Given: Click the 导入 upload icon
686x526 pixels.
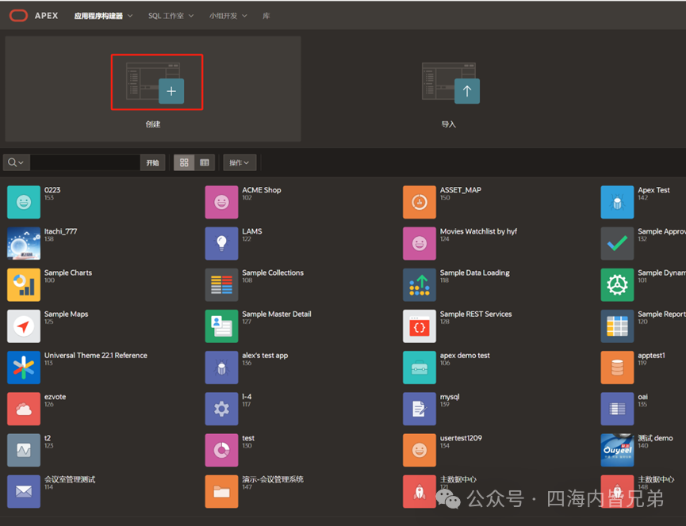Looking at the screenshot, I should click(x=451, y=82).
